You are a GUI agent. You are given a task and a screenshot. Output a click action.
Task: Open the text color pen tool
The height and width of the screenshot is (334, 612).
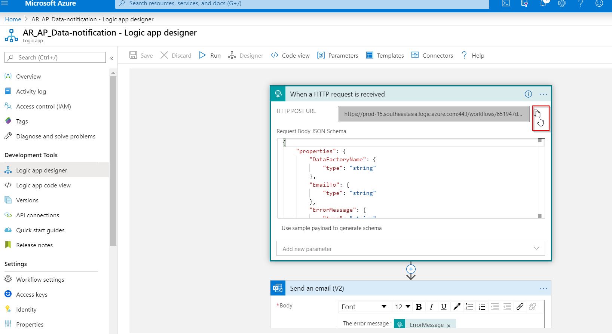(457, 307)
